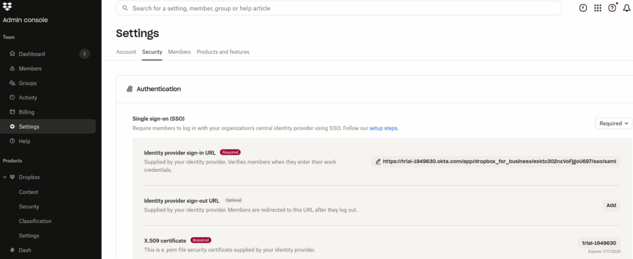The image size is (633, 259).
Task: Click the Products sidebar section label
Action: pos(12,161)
